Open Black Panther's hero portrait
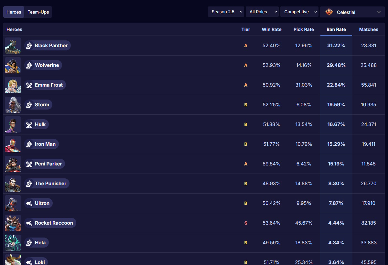This screenshot has width=388, height=265. pos(13,46)
